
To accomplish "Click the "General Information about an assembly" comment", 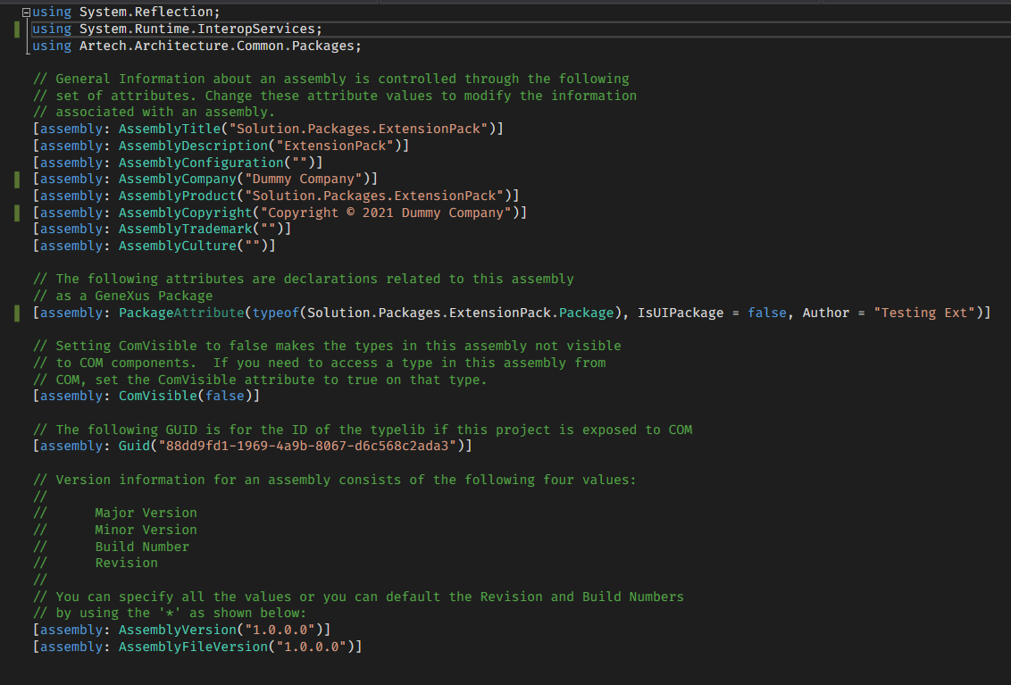I will point(330,79).
